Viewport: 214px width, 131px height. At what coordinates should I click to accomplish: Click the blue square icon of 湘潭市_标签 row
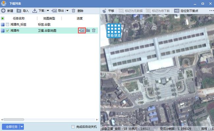3,25
